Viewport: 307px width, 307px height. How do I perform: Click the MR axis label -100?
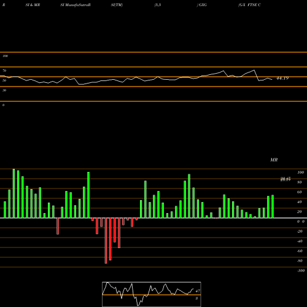(x=300, y=271)
